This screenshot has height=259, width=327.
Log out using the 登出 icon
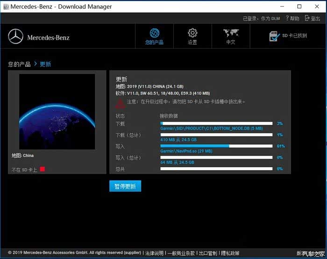[307, 19]
